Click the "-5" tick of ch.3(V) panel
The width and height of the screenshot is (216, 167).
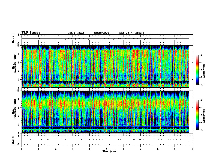(18, 144)
